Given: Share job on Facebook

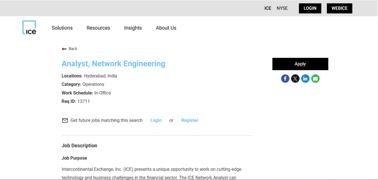Looking at the screenshot, I should coord(285,78).
